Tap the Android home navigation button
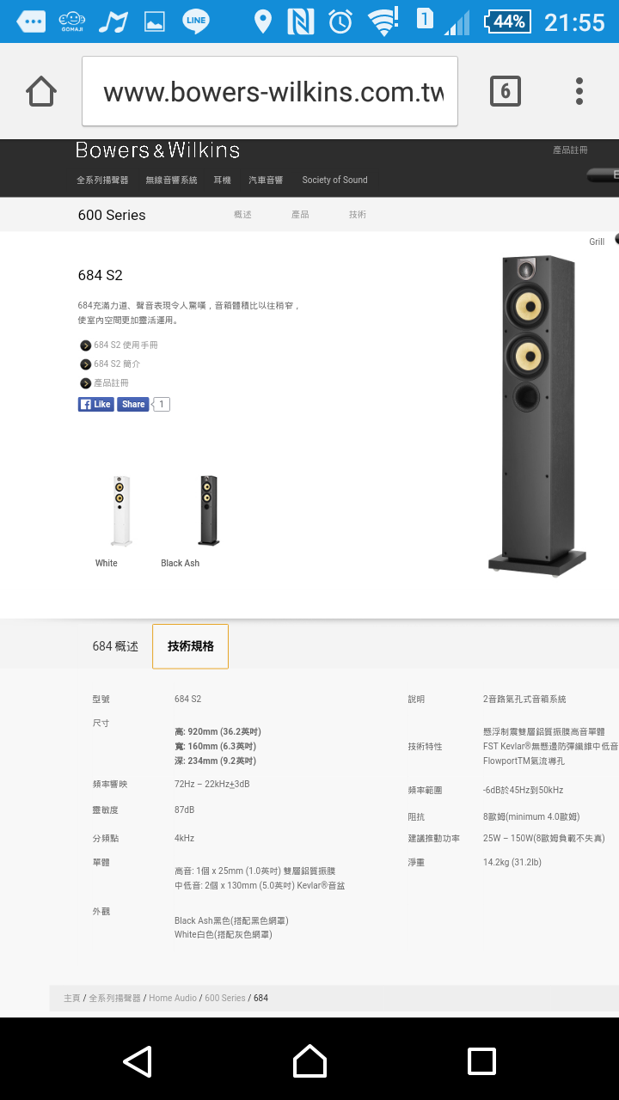This screenshot has height=1100, width=619. point(309,1061)
